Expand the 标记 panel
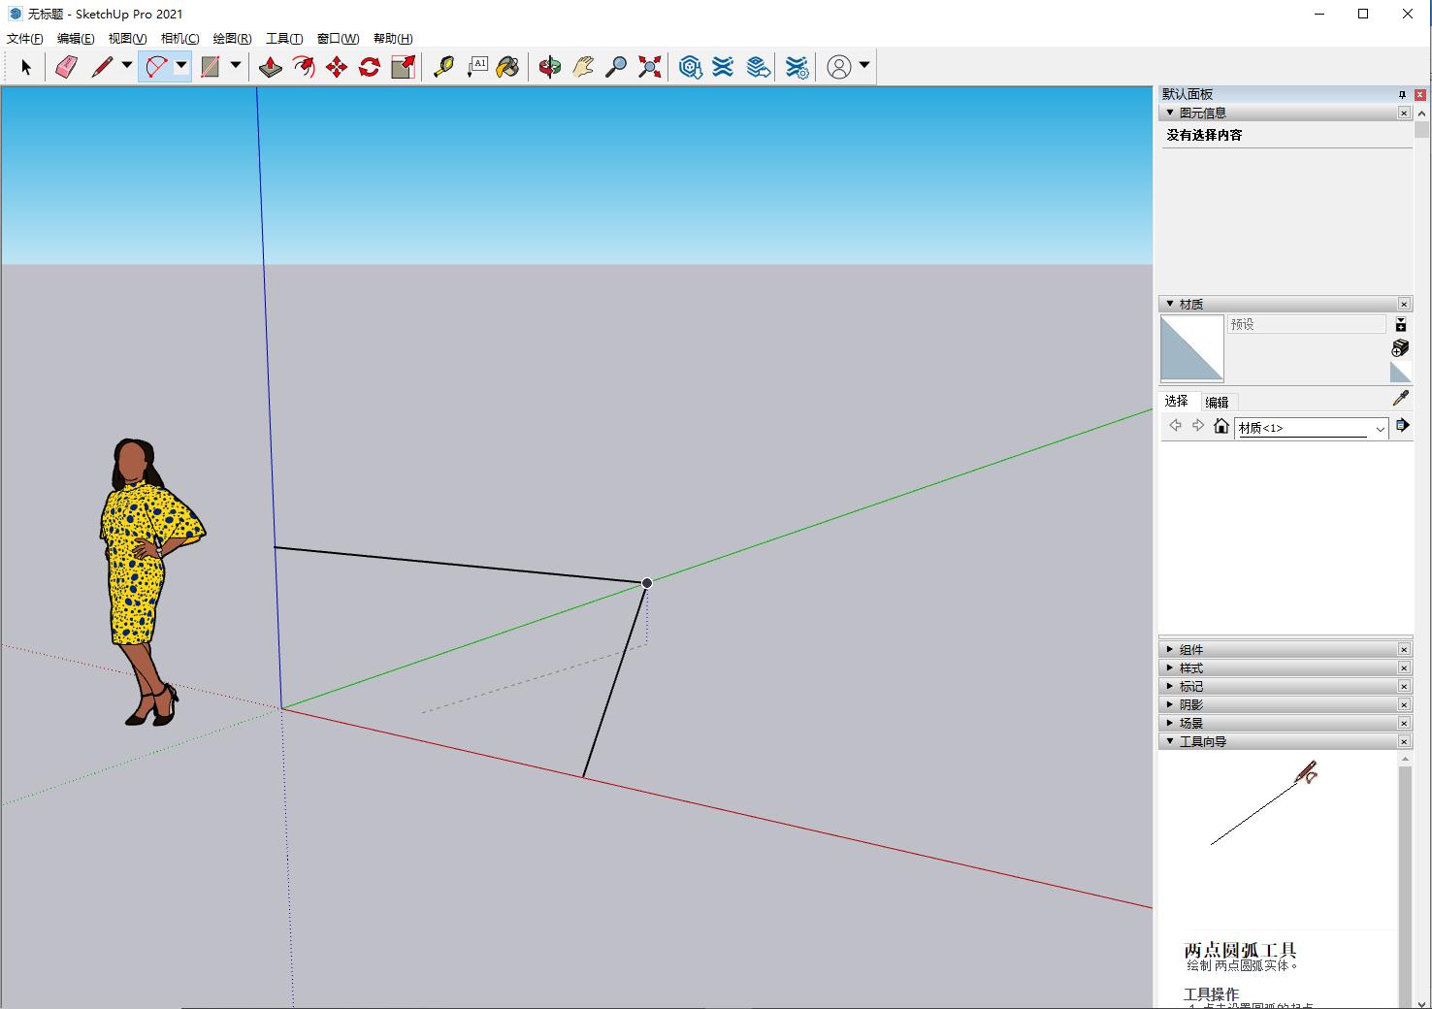The image size is (1432, 1009). (x=1170, y=686)
